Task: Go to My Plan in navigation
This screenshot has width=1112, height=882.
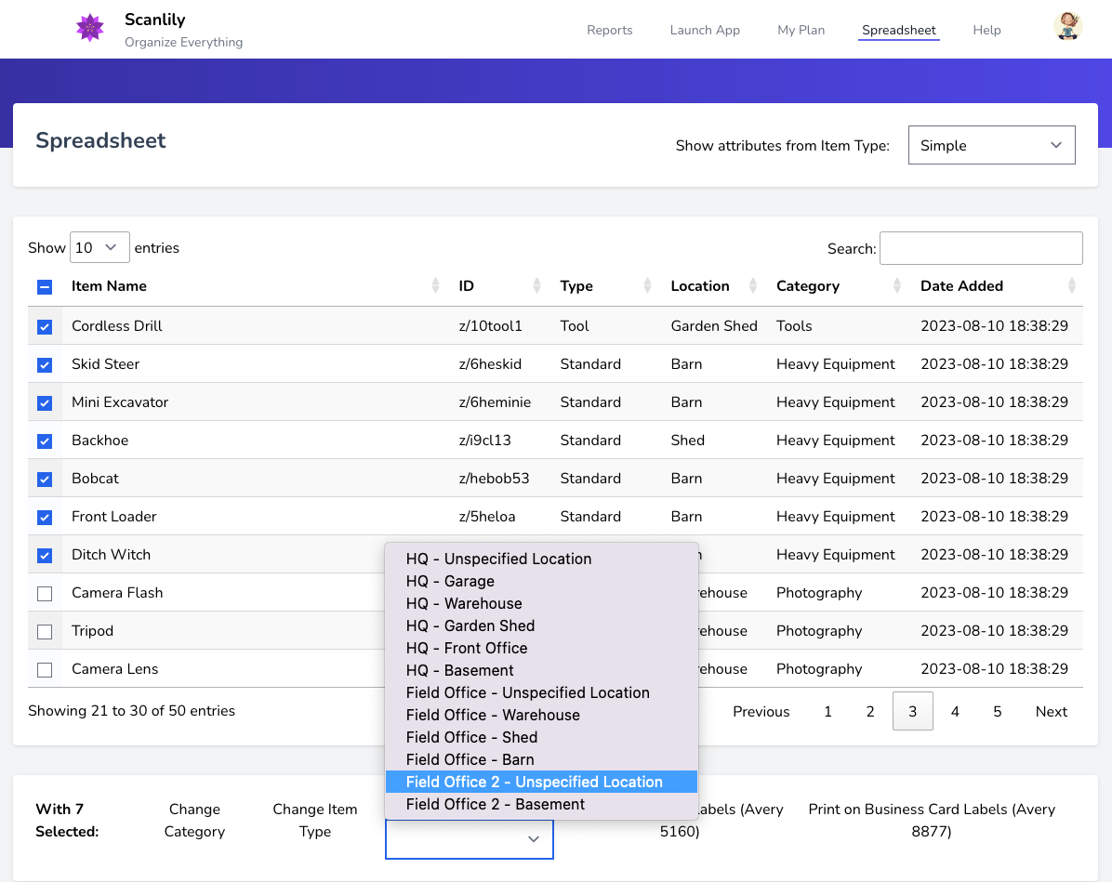Action: click(x=801, y=30)
